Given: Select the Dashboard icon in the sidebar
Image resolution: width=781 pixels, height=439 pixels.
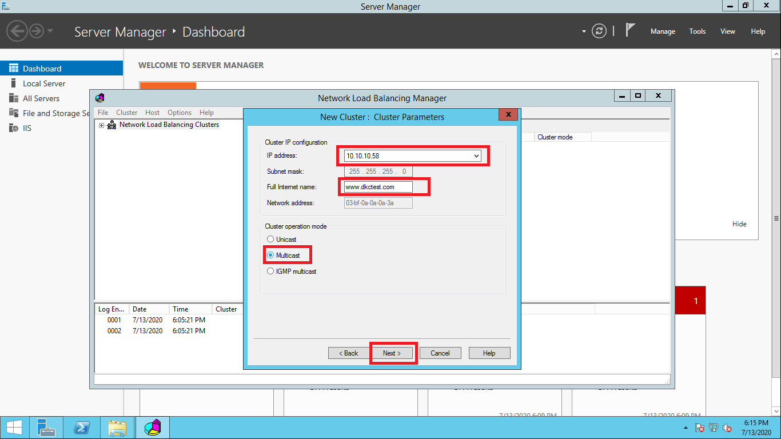Looking at the screenshot, I should (14, 69).
